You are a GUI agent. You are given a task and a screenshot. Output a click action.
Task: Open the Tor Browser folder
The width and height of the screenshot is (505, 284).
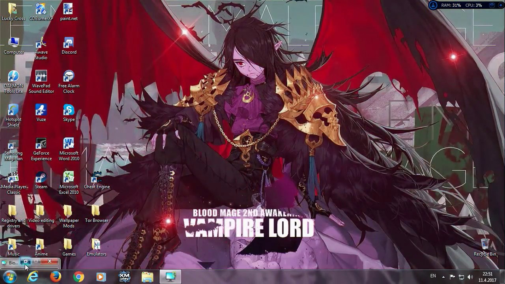pyautogui.click(x=97, y=214)
